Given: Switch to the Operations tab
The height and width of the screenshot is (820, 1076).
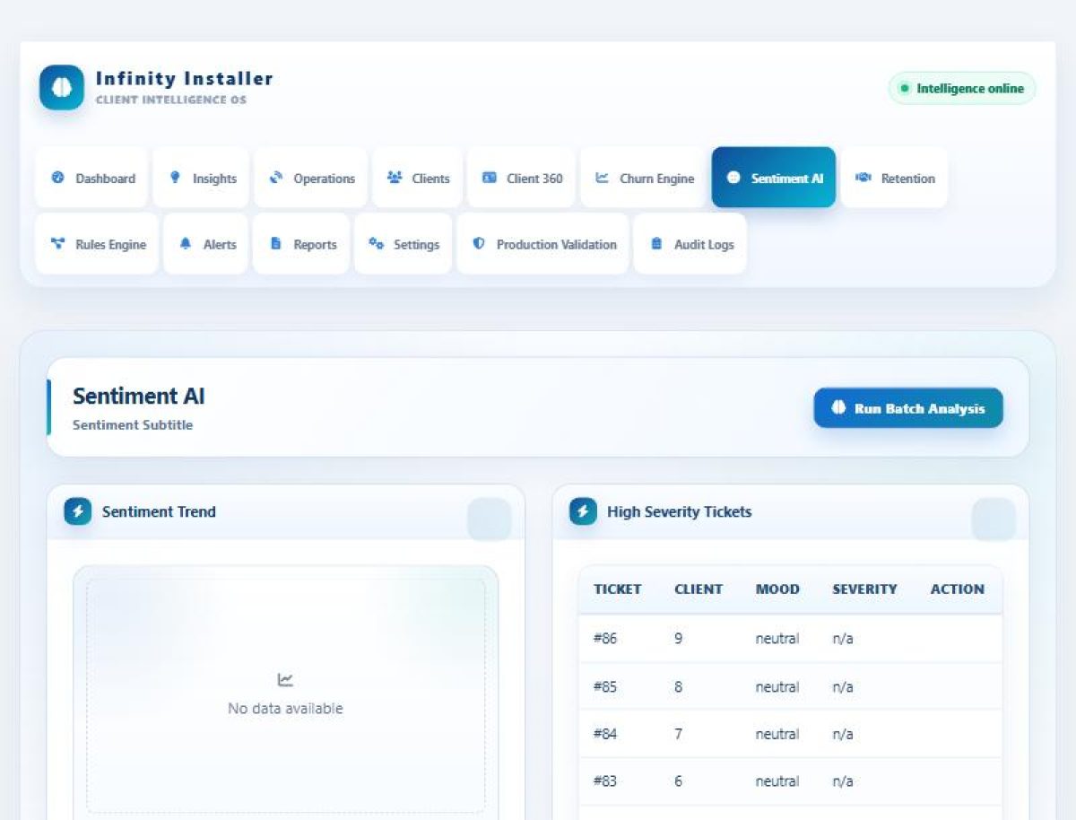Looking at the screenshot, I should pos(311,178).
